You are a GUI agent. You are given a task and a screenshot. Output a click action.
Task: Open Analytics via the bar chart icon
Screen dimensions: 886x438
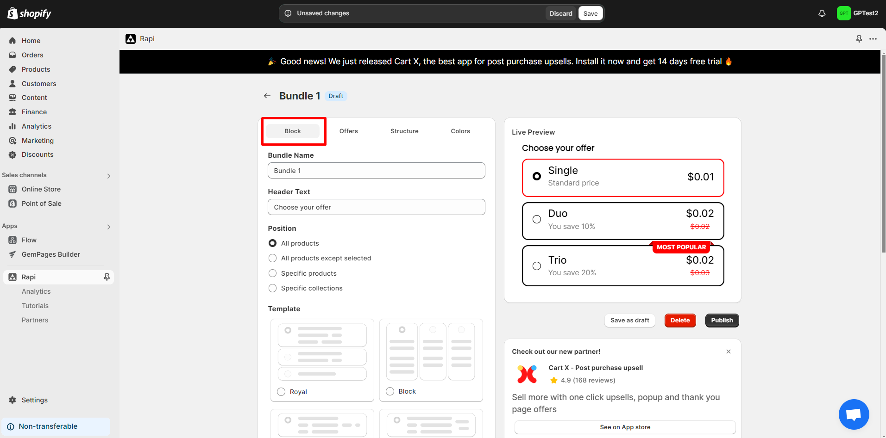coord(13,126)
